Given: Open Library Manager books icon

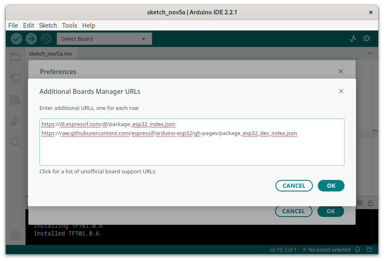Looking at the screenshot, I should (16, 100).
